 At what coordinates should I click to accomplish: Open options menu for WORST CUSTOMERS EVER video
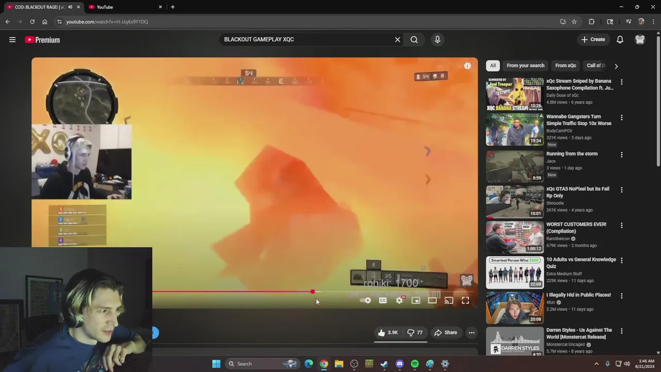[622, 225]
